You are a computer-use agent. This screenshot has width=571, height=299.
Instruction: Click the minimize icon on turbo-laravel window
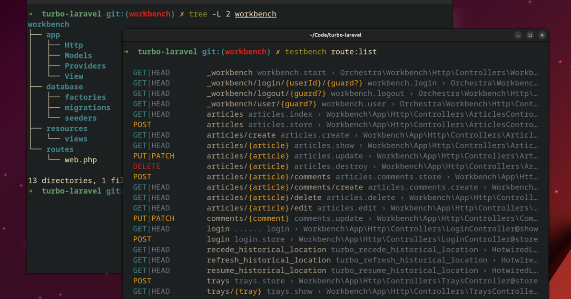click(x=518, y=35)
